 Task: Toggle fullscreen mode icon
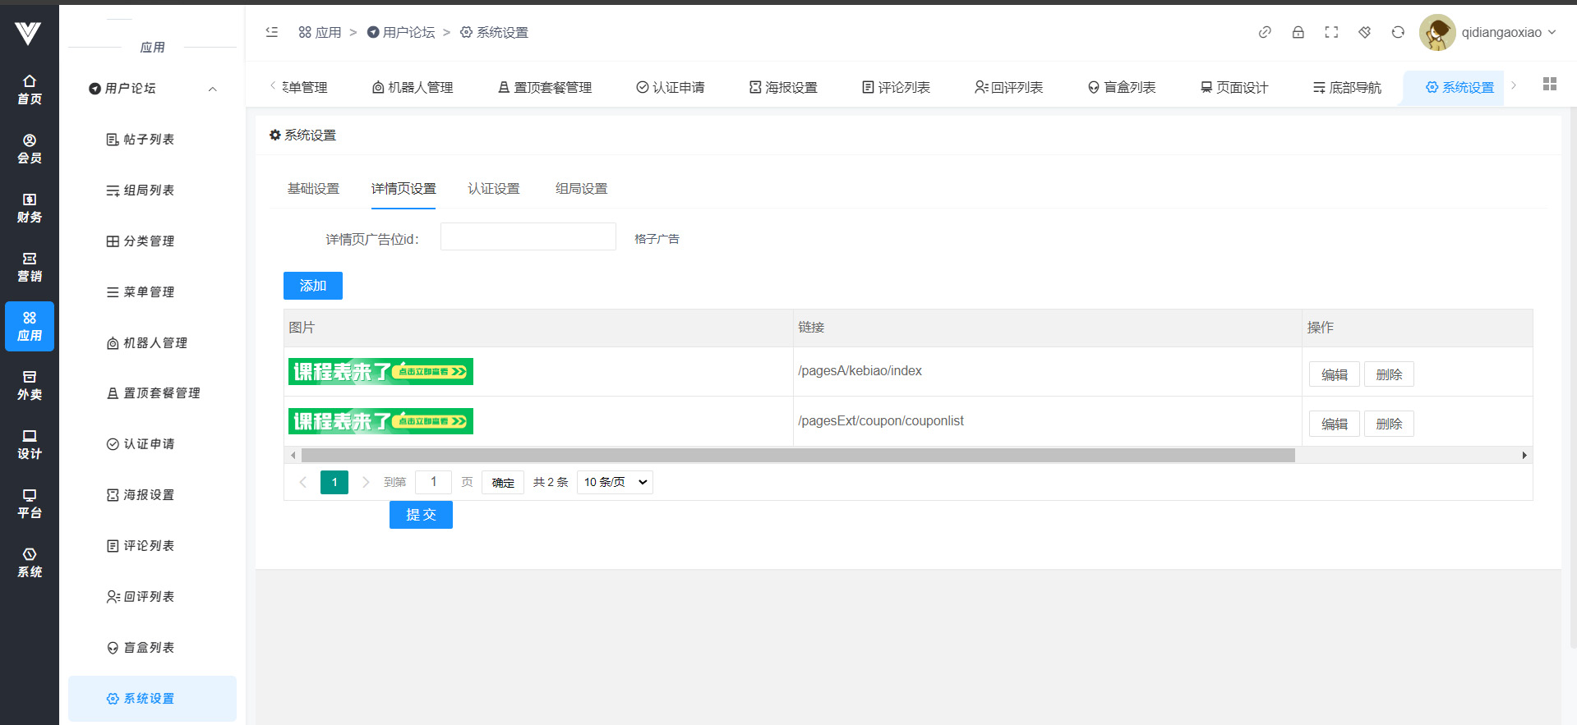(x=1331, y=32)
